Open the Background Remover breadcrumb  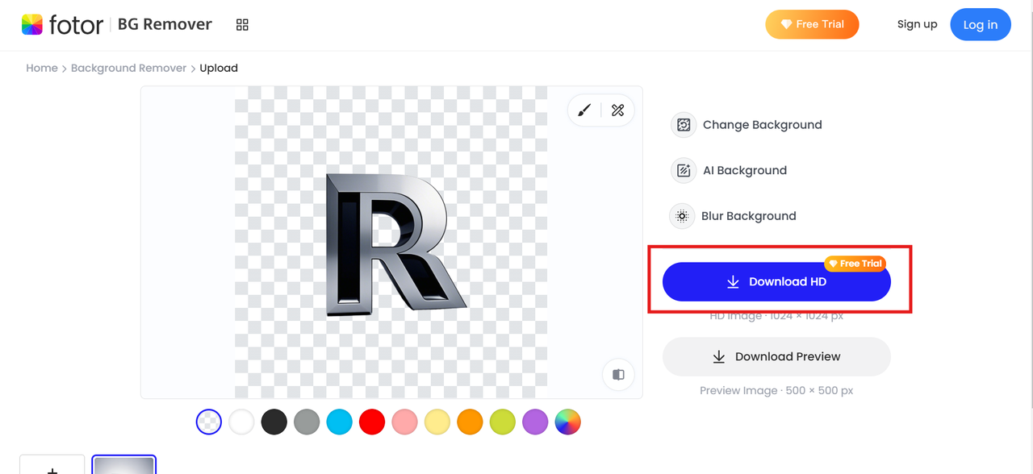point(128,69)
